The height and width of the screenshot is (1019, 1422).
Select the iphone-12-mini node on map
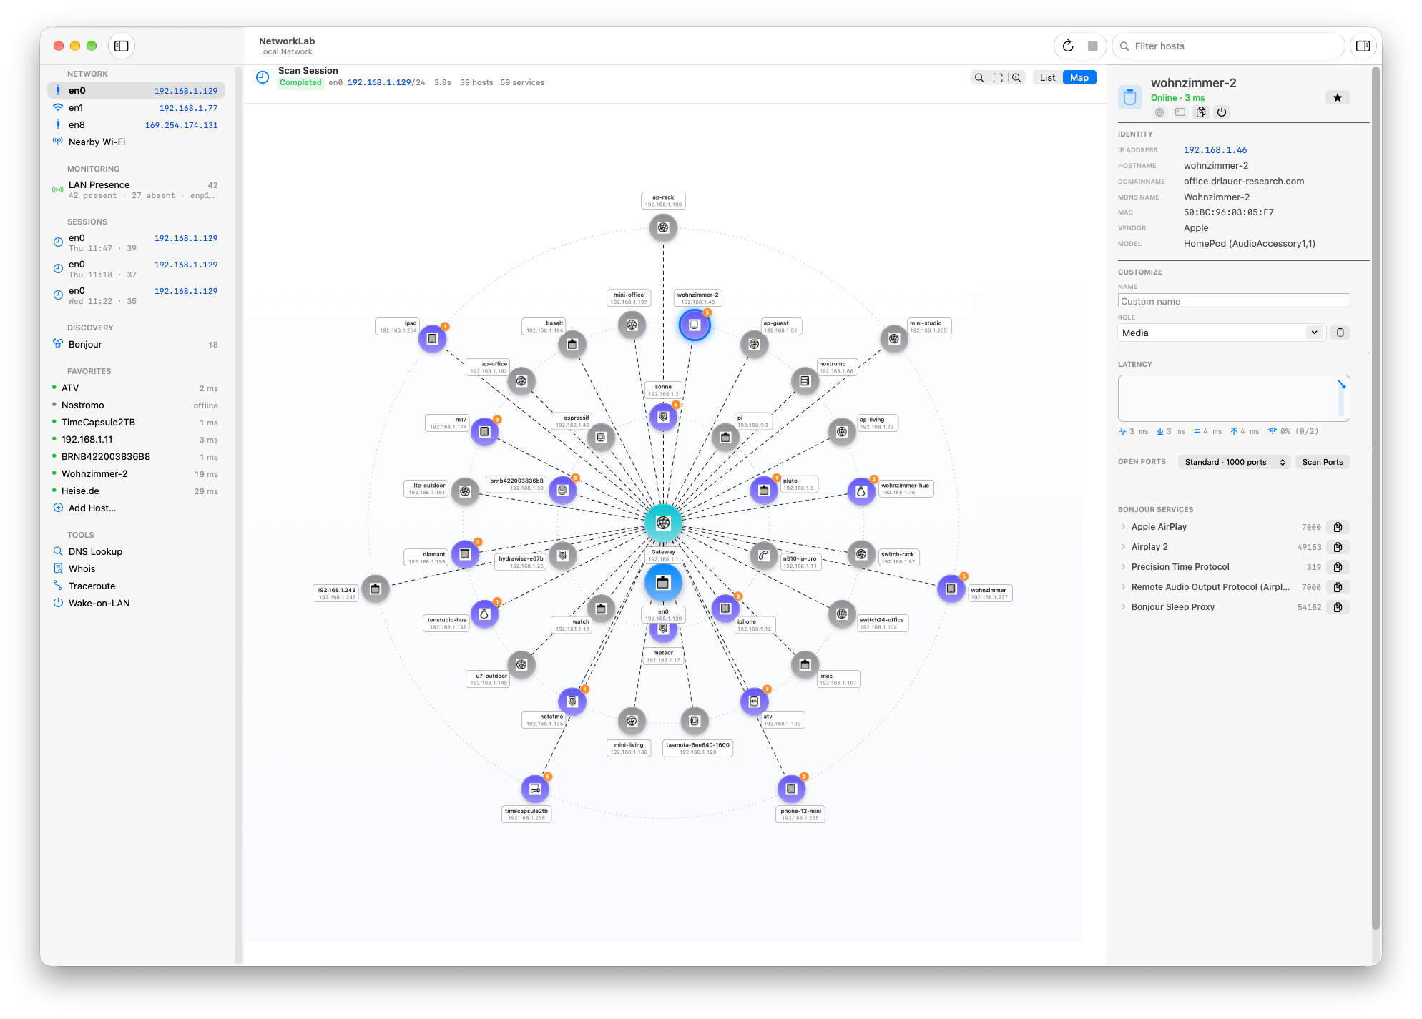click(x=791, y=789)
